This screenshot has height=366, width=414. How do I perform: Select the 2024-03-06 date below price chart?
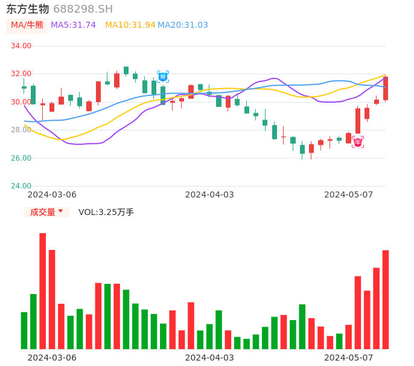coord(52,194)
